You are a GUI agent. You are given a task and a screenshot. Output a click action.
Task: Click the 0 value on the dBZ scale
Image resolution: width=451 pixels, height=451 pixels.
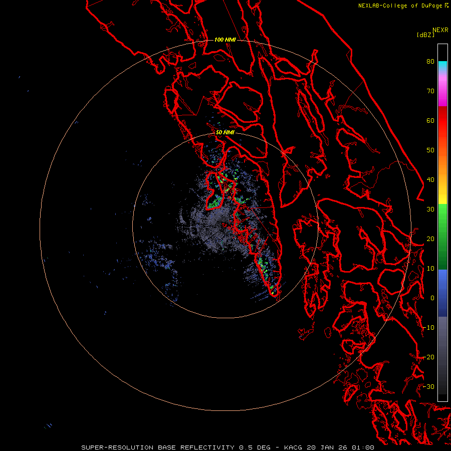432,298
